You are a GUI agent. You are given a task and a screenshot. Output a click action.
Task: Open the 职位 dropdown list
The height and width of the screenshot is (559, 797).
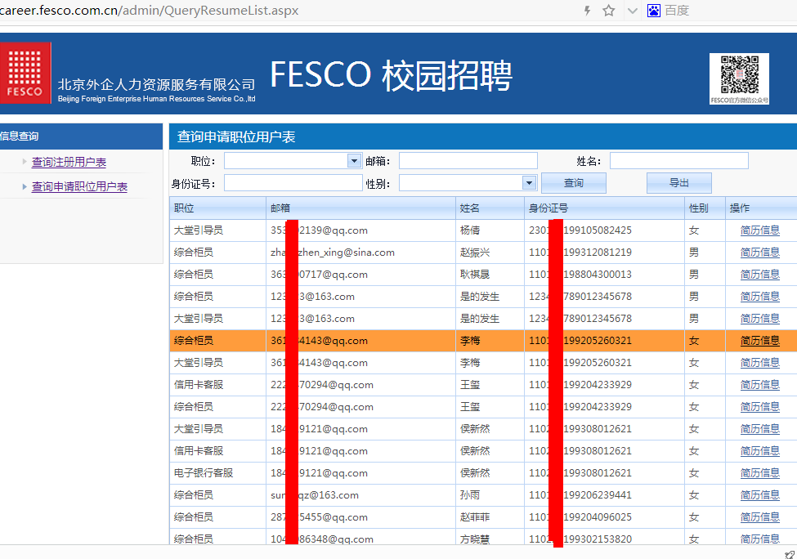pyautogui.click(x=354, y=160)
